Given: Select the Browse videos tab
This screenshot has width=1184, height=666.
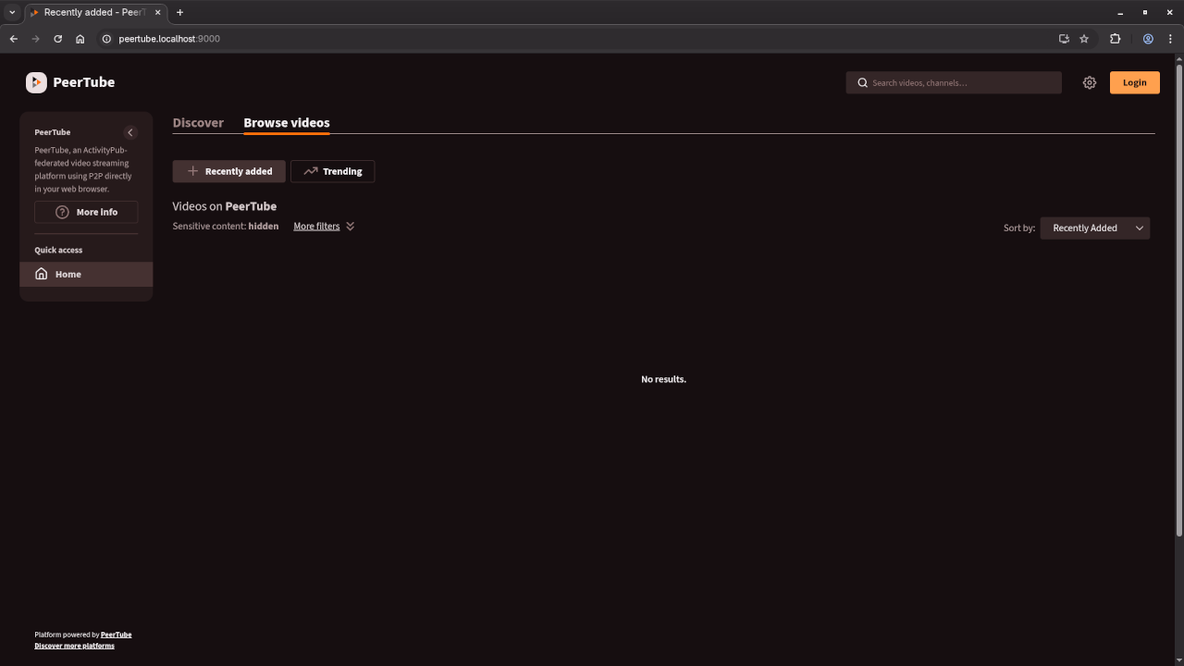Looking at the screenshot, I should (287, 122).
